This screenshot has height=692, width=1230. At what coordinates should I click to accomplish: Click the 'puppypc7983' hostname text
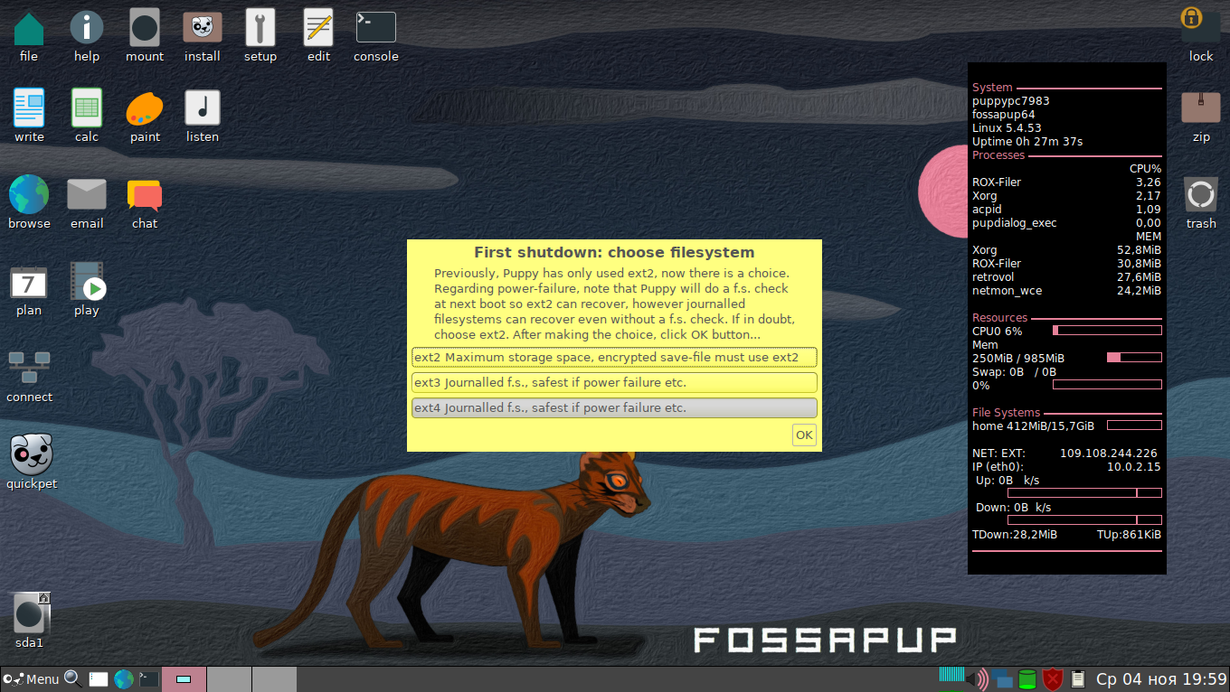click(1010, 101)
